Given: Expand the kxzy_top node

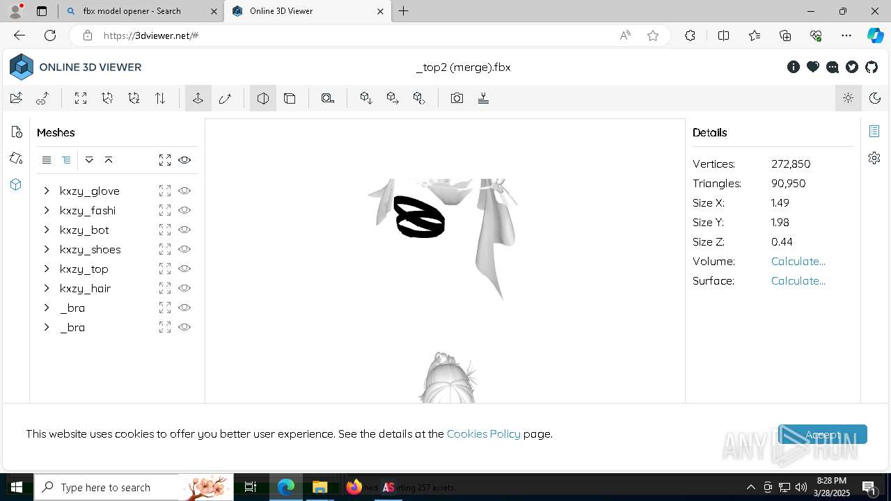Looking at the screenshot, I should click(x=47, y=269).
